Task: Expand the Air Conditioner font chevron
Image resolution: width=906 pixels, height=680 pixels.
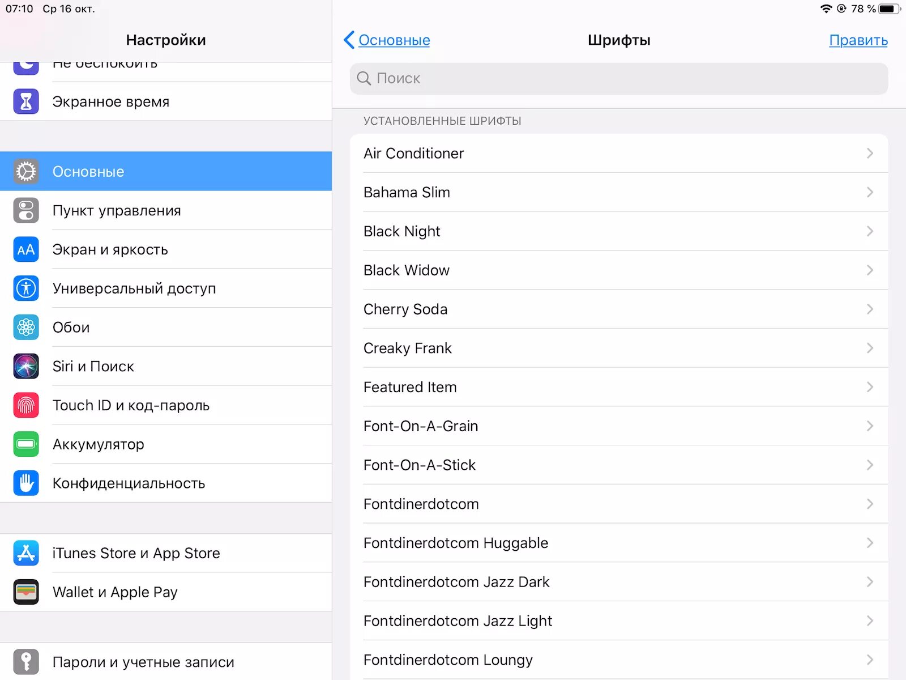Action: pyautogui.click(x=870, y=154)
